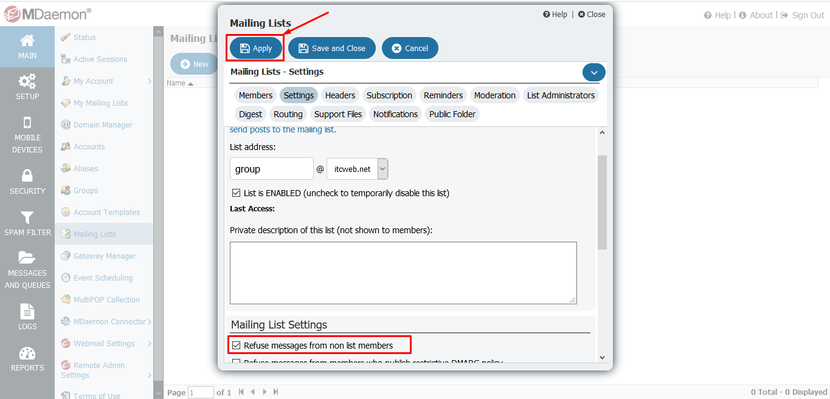Open MESSAGES AND QUEUES folder icon
The image size is (830, 399).
pos(27,258)
